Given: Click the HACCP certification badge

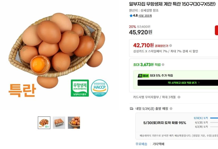Looking at the screenshot, I should [x=100, y=88].
